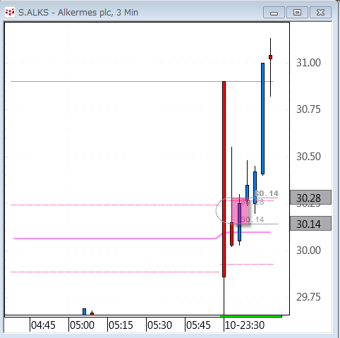
Task: Click the 29.75 price axis label
Action: (308, 297)
